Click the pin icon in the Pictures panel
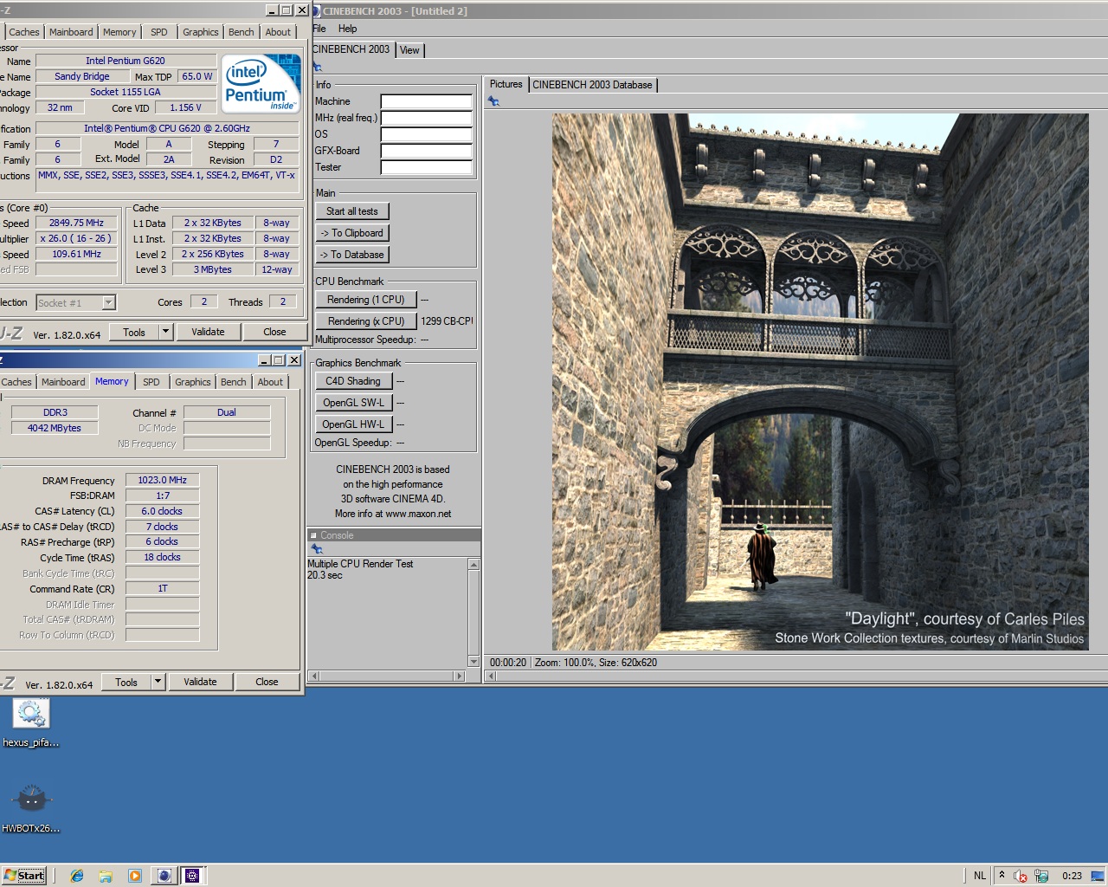The width and height of the screenshot is (1108, 887). click(x=493, y=101)
